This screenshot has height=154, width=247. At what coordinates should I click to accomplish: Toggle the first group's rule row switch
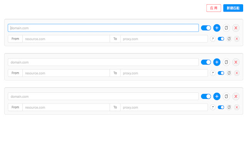click(x=221, y=39)
